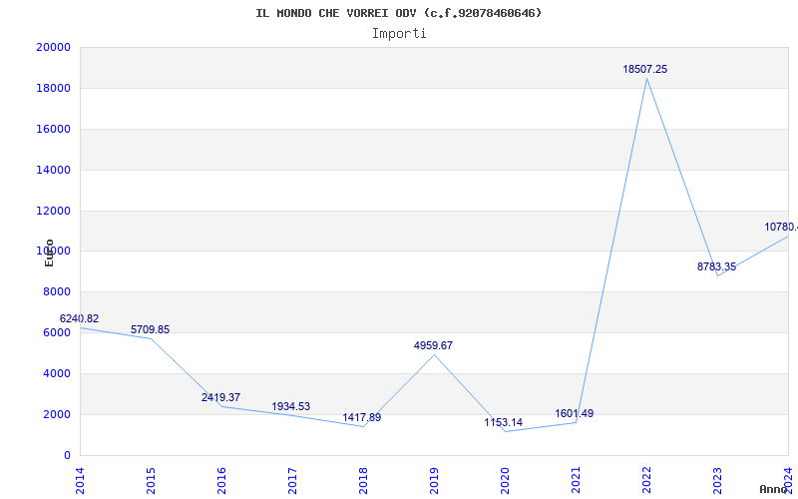Click the 8783.35 data label
Image resolution: width=798 pixels, height=499 pixels.
pyautogui.click(x=716, y=266)
